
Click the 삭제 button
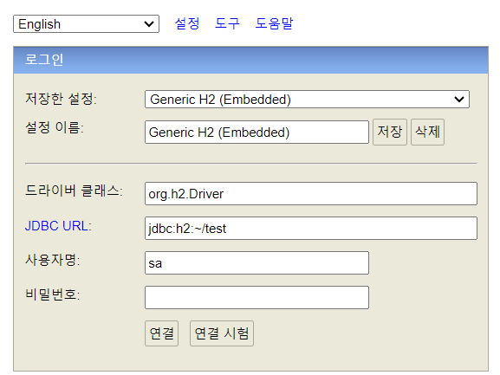tap(427, 132)
